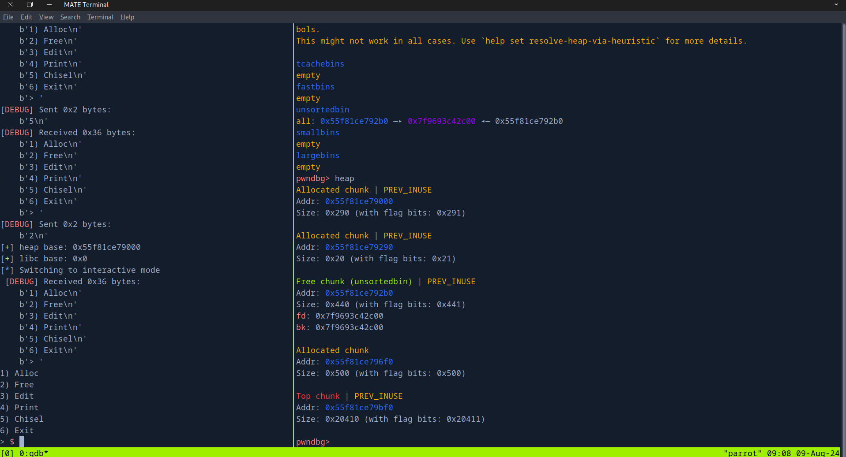Click the tcachebins heading

click(x=320, y=64)
